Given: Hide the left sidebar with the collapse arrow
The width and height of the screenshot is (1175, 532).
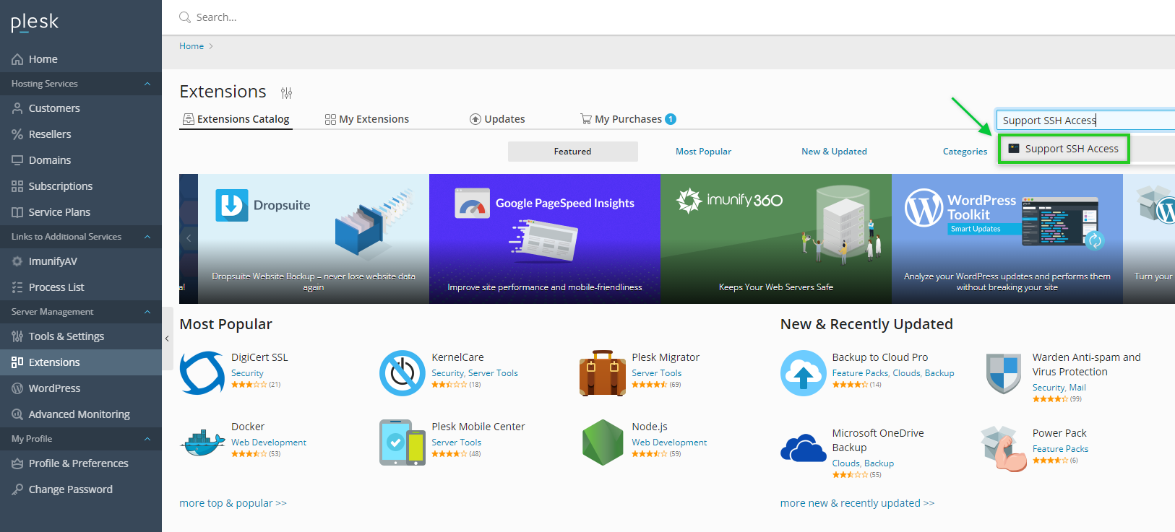Looking at the screenshot, I should tap(167, 338).
